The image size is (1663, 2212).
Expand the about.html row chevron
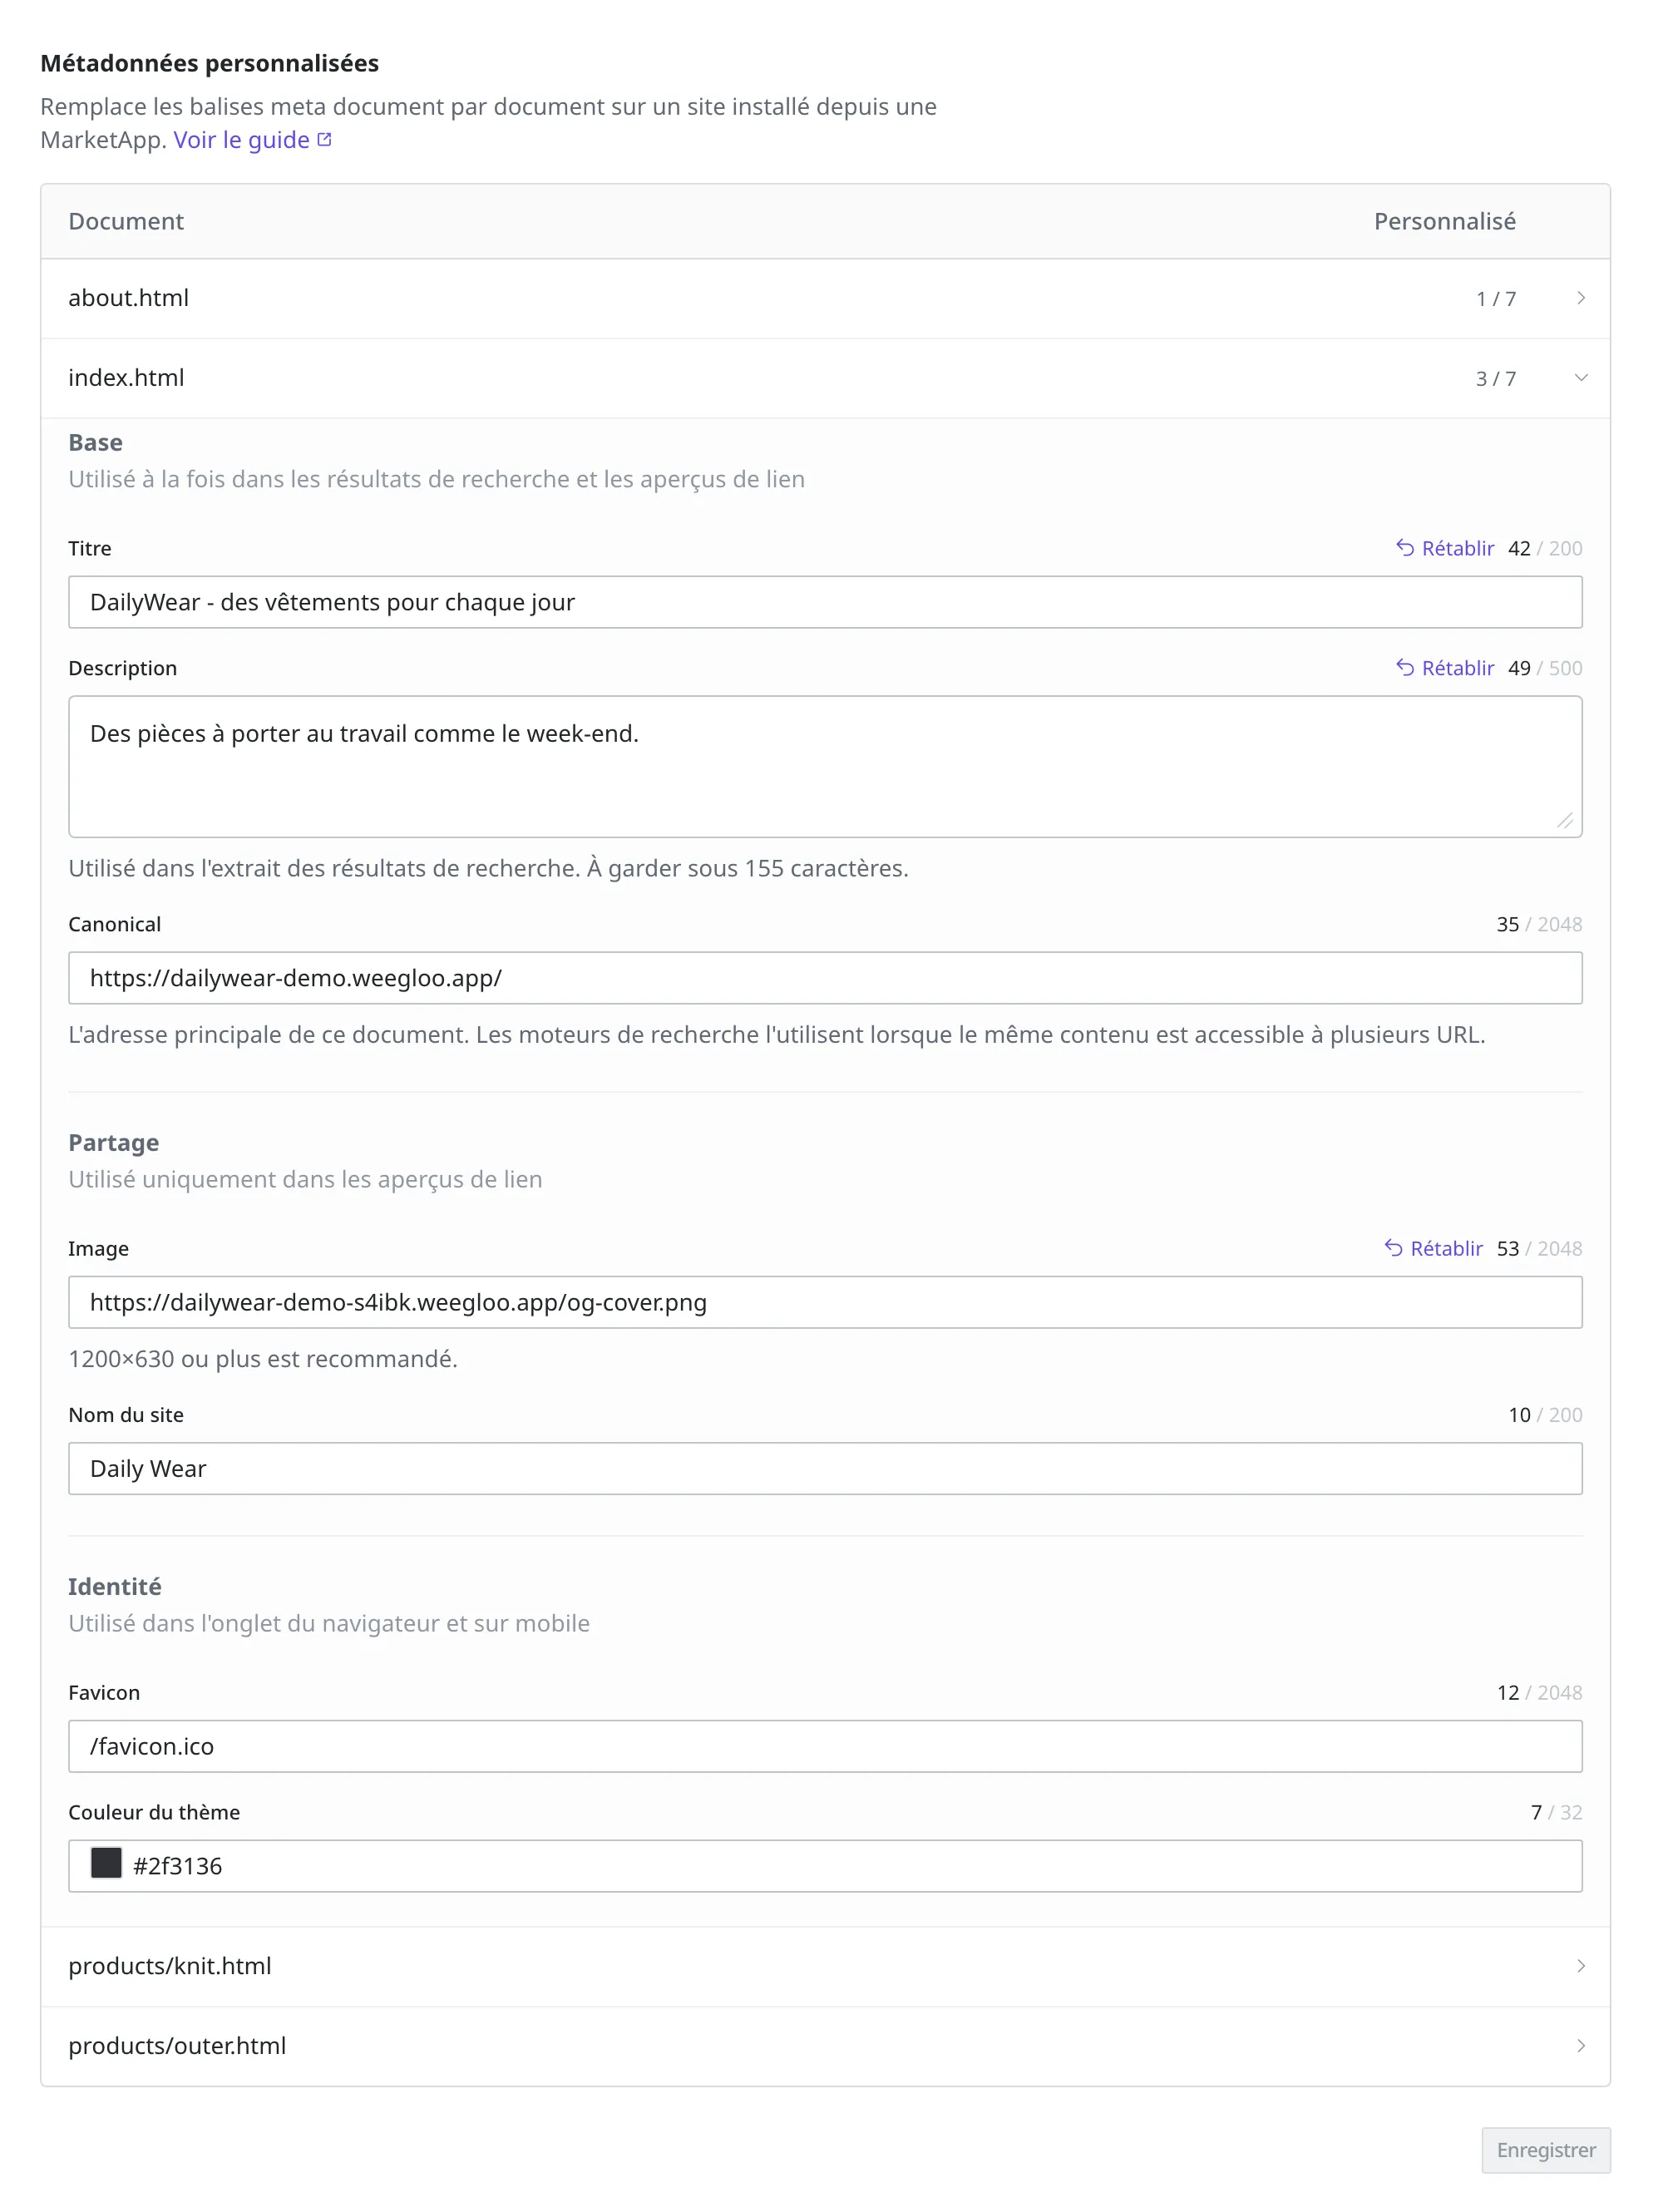click(x=1581, y=298)
